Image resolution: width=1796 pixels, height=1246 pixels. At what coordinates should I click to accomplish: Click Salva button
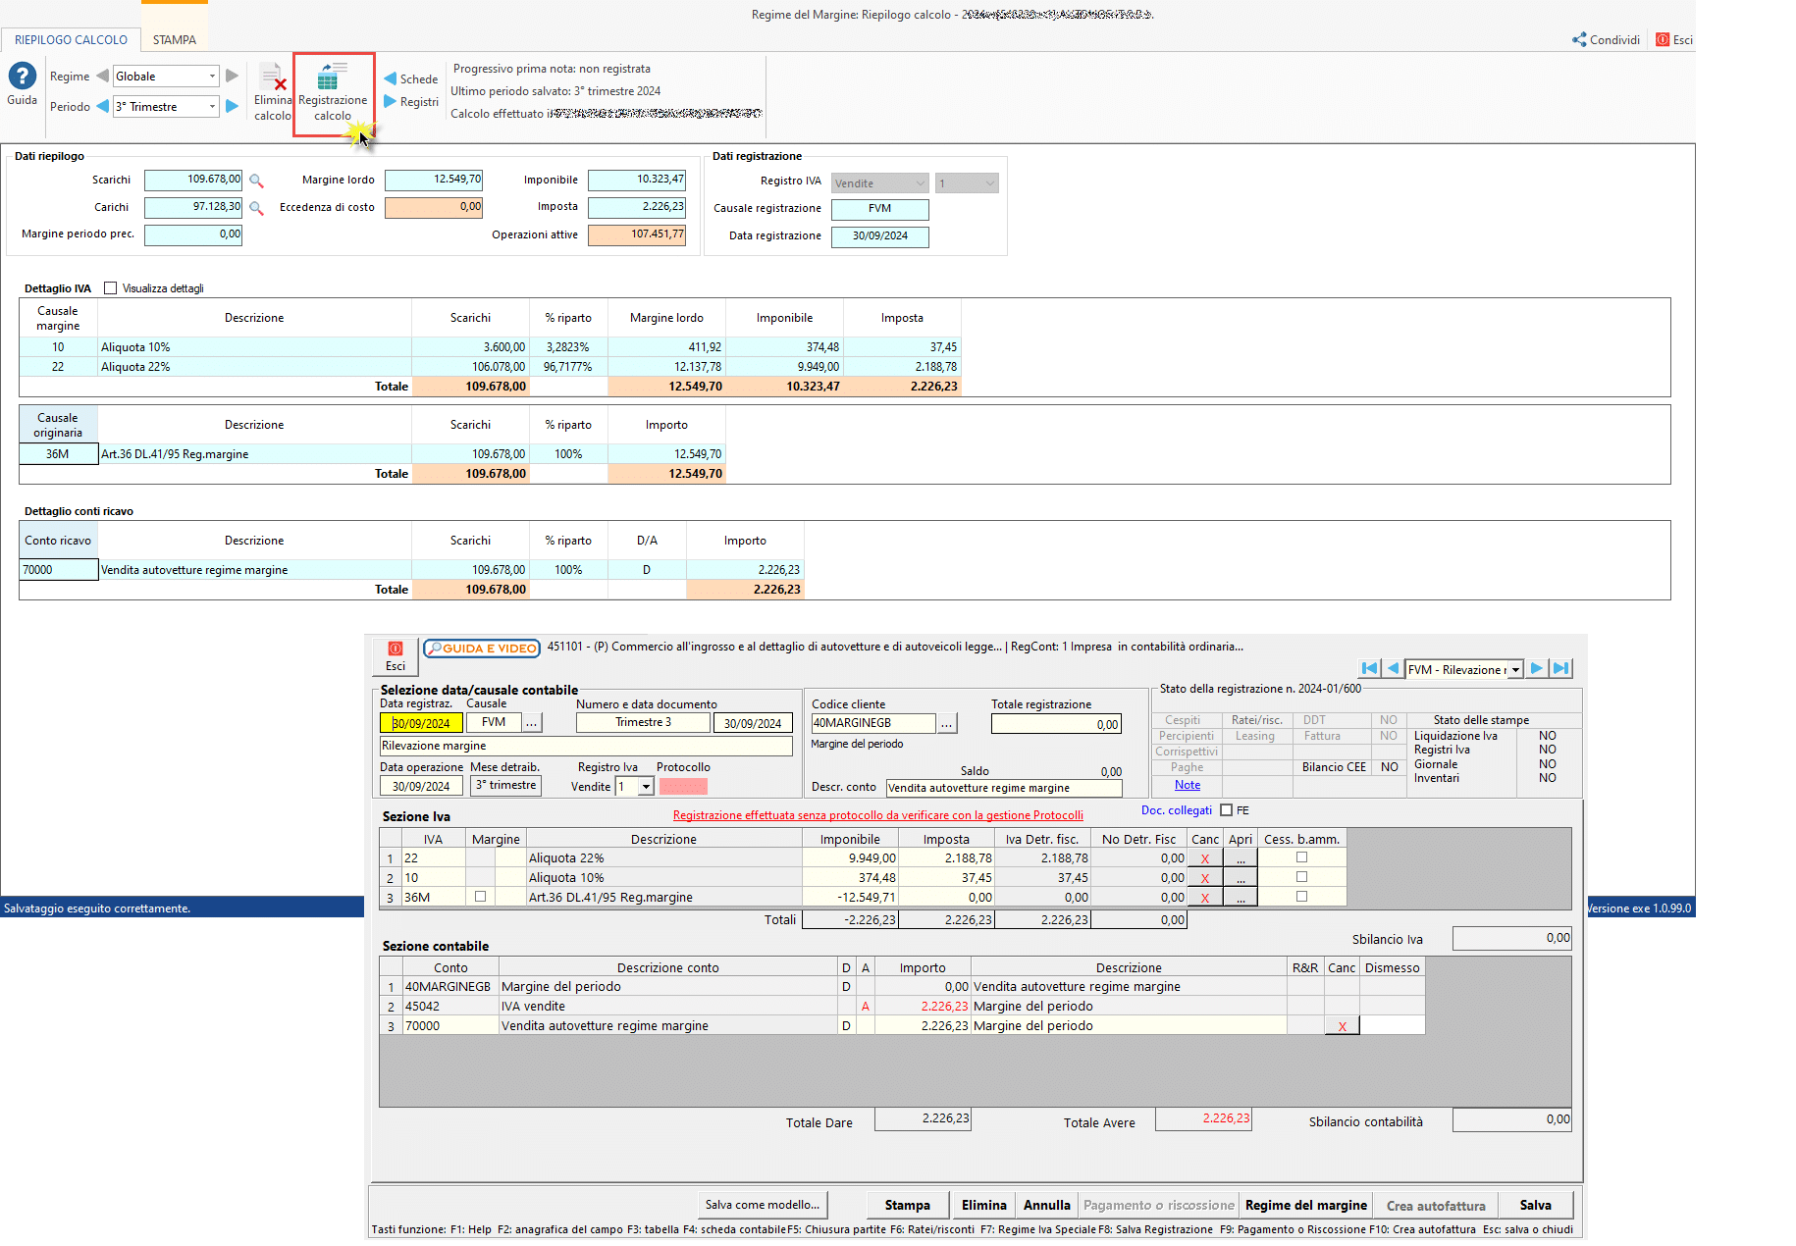(x=1536, y=1205)
